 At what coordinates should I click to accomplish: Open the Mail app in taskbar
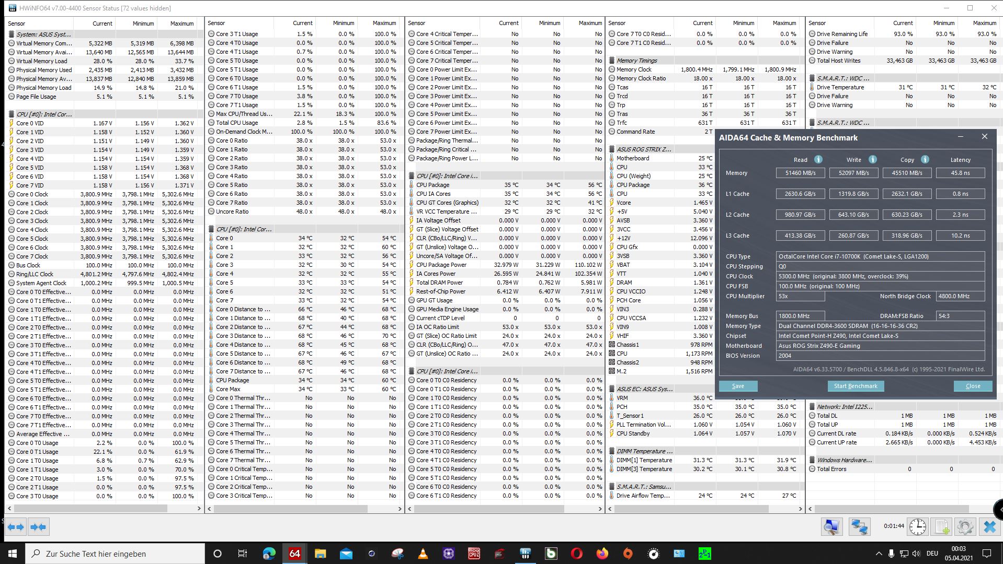click(x=346, y=554)
